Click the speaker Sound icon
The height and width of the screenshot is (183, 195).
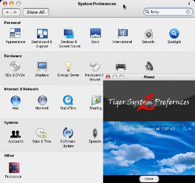pyautogui.click(x=149, y=66)
